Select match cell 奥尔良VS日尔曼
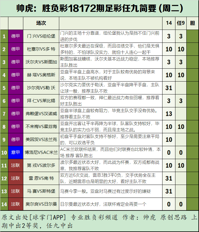This screenshot has width=199, height=232. coord(41,204)
